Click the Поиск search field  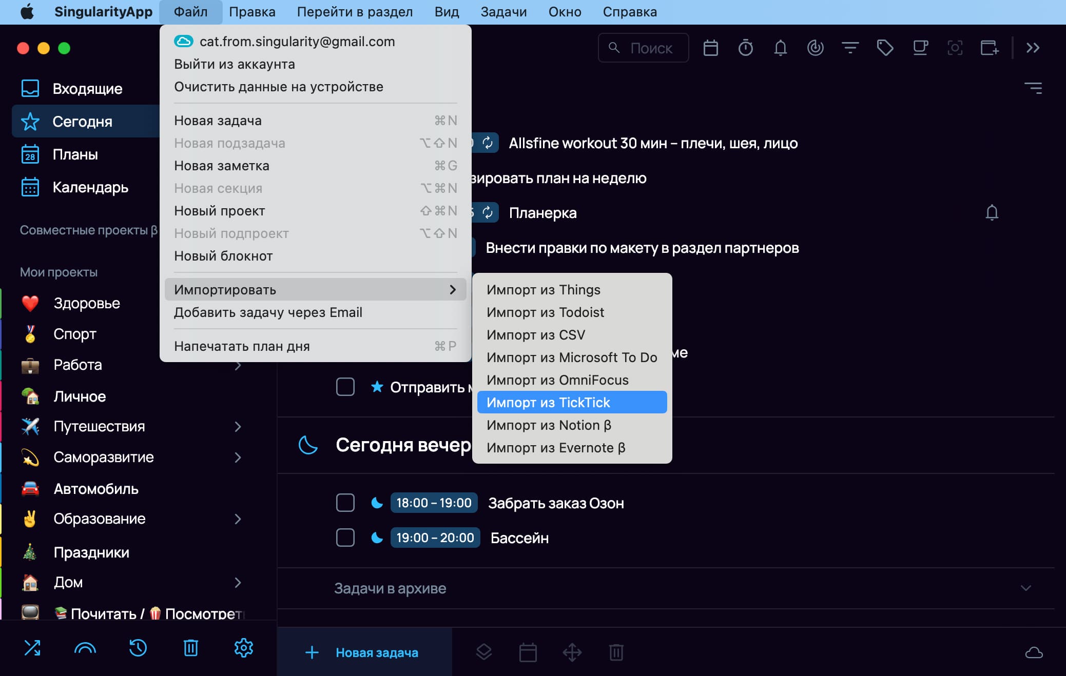pos(643,48)
